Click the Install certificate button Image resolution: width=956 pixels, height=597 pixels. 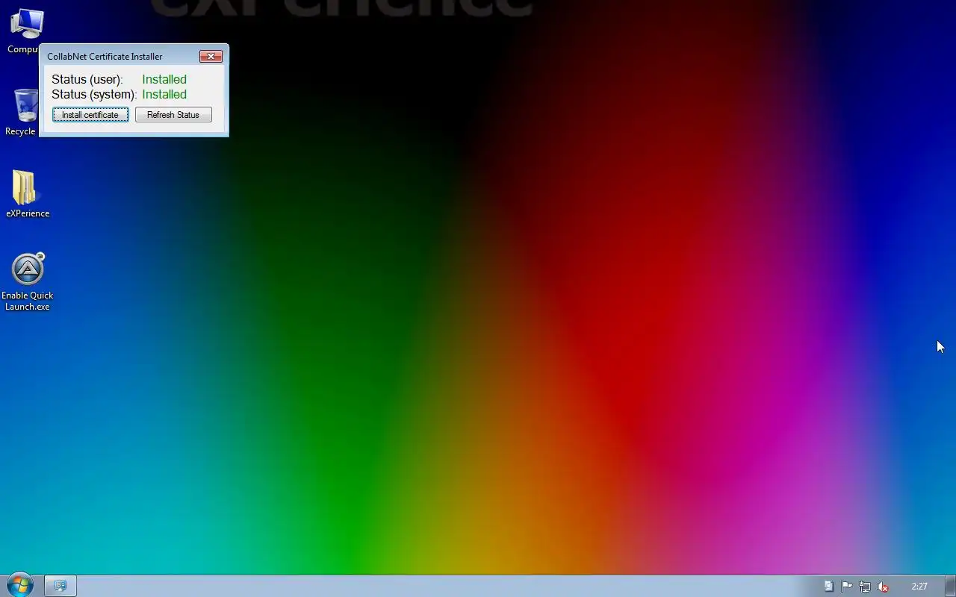click(x=90, y=115)
